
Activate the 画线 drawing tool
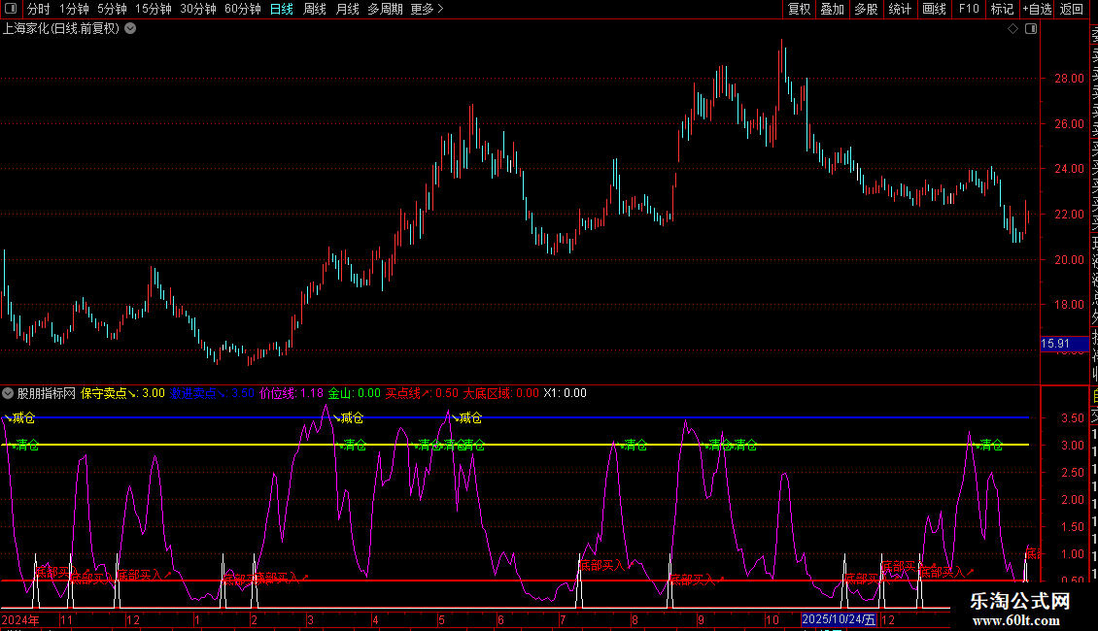tap(934, 9)
